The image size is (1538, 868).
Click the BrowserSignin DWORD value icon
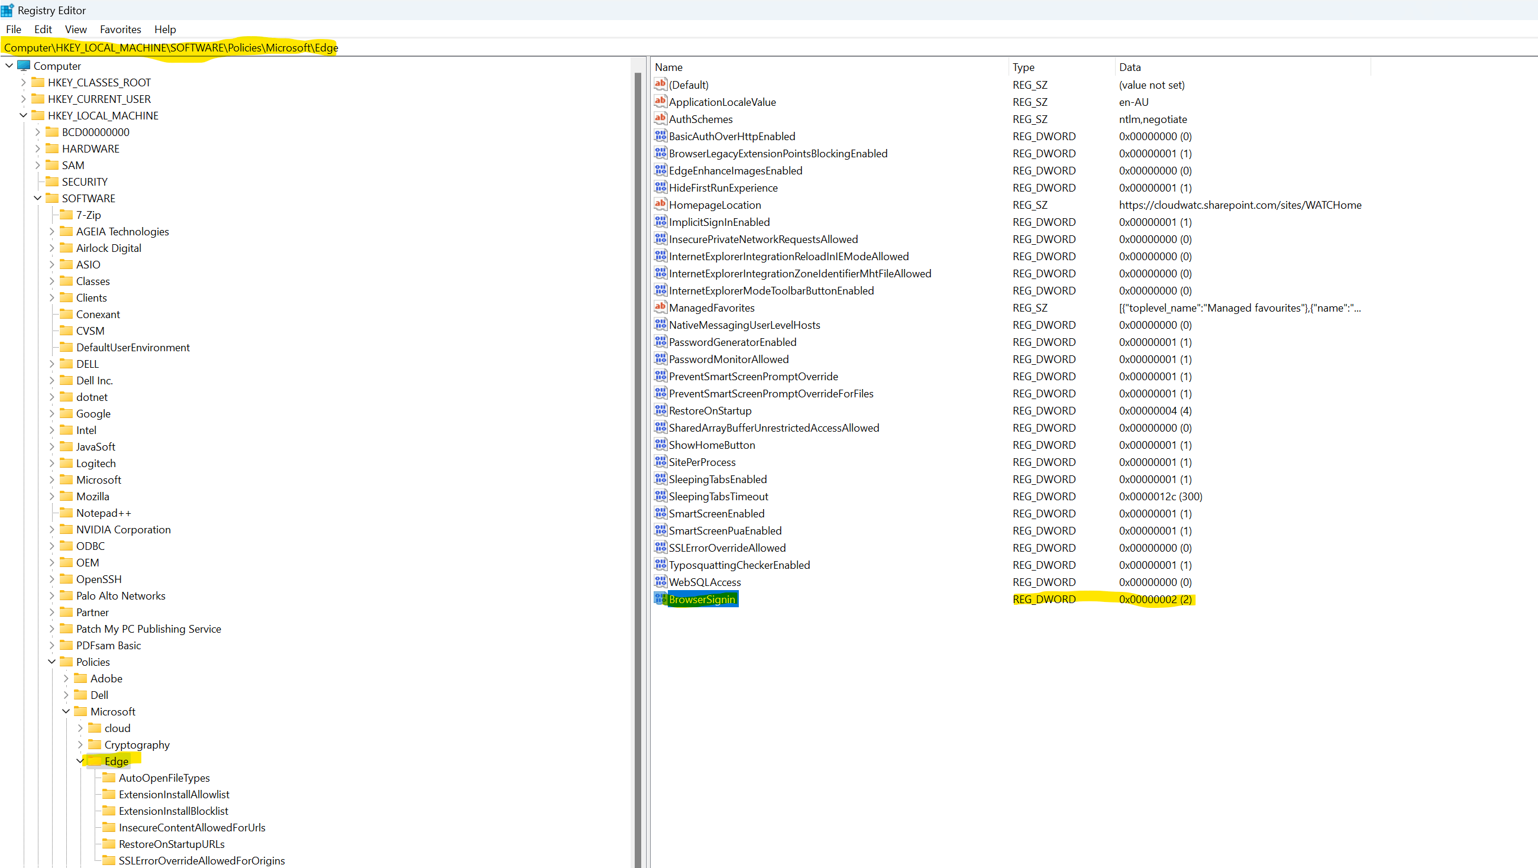(660, 598)
